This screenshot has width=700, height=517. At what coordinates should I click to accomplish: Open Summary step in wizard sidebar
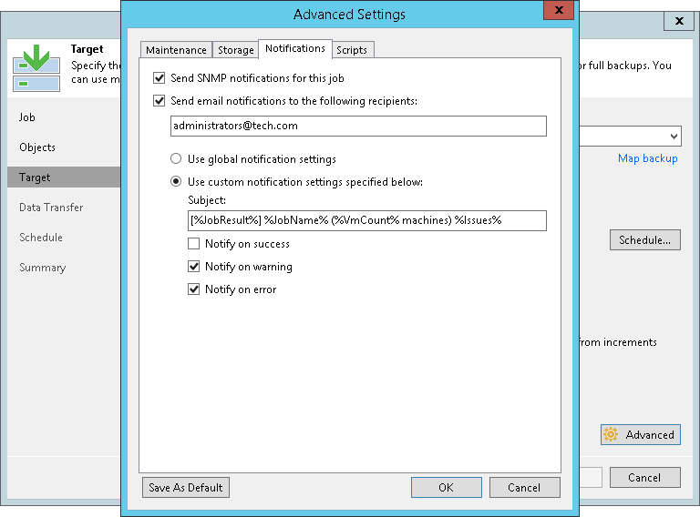click(x=43, y=268)
